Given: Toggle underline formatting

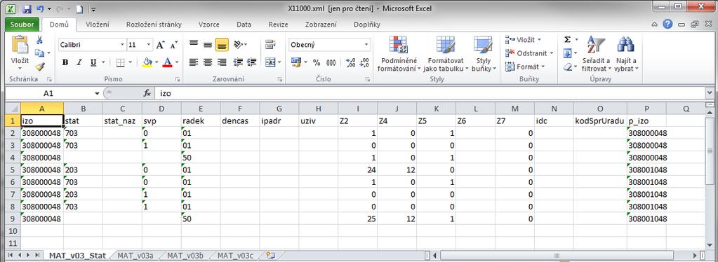Looking at the screenshot, I should click(x=93, y=62).
